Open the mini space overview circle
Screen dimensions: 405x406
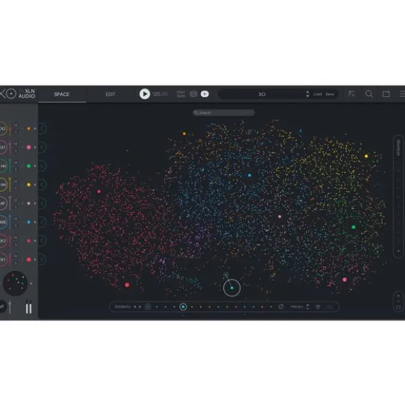[x=15, y=283]
